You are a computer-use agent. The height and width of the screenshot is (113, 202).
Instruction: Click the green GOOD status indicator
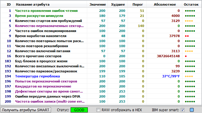79,110
